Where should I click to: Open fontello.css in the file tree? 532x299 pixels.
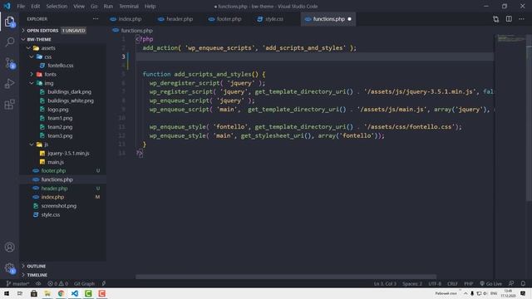tap(60, 66)
